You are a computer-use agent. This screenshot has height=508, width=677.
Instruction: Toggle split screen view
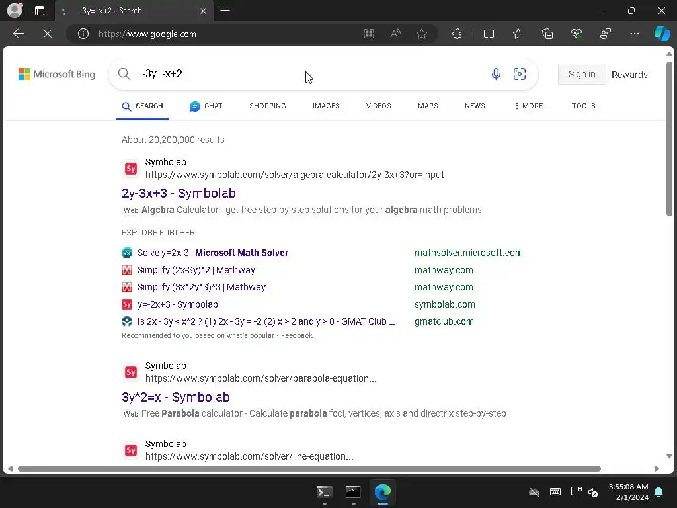(x=489, y=34)
